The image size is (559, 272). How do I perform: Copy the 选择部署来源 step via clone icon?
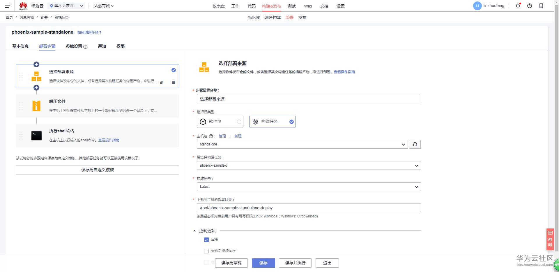[162, 82]
